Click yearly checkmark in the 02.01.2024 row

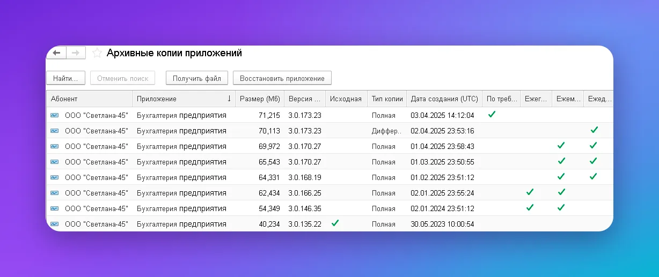click(x=530, y=207)
